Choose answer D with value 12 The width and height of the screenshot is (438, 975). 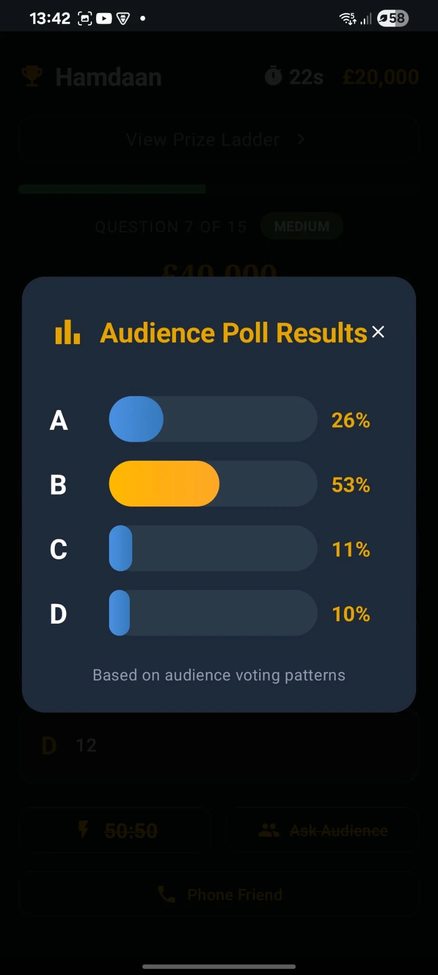click(219, 746)
